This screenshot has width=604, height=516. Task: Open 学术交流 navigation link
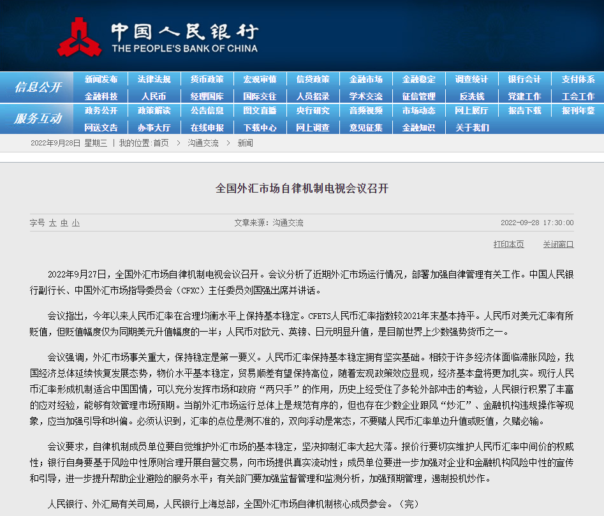[366, 96]
